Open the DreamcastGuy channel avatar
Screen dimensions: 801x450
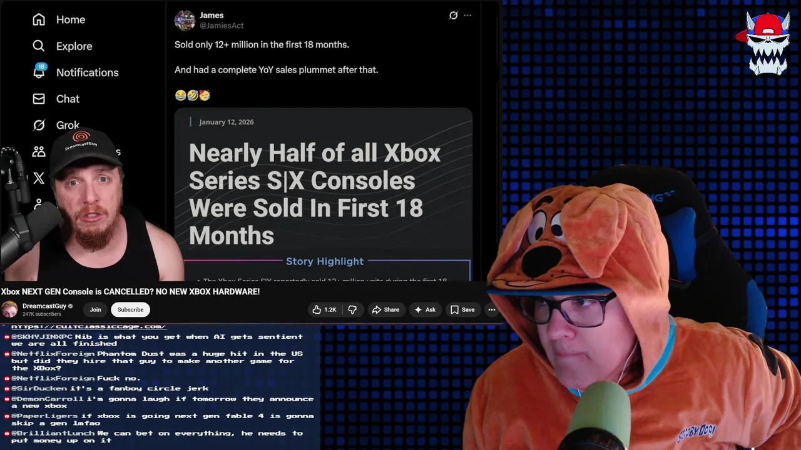coord(9,309)
